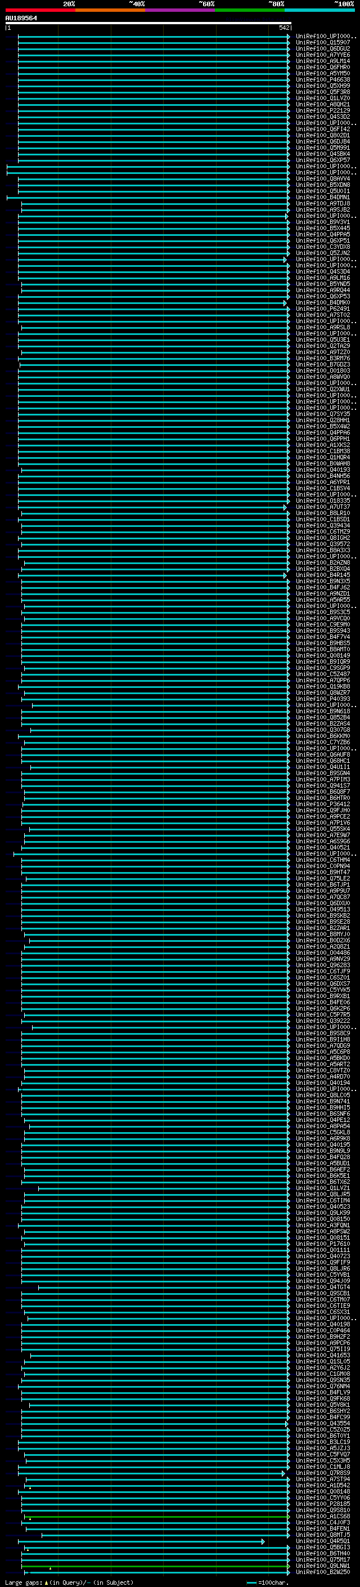Screen dimensions: 360x1587
Task: Open hit UniRef100_A5YM50
Action: tap(323, 73)
